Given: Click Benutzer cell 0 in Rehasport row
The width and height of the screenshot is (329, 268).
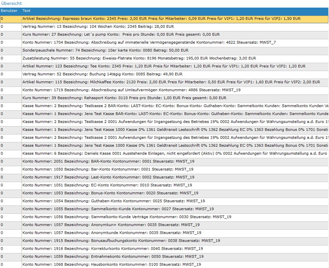Looking at the screenshot, I should point(11,98).
